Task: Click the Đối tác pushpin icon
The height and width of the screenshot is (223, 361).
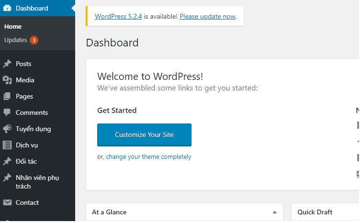Action: click(x=7, y=162)
